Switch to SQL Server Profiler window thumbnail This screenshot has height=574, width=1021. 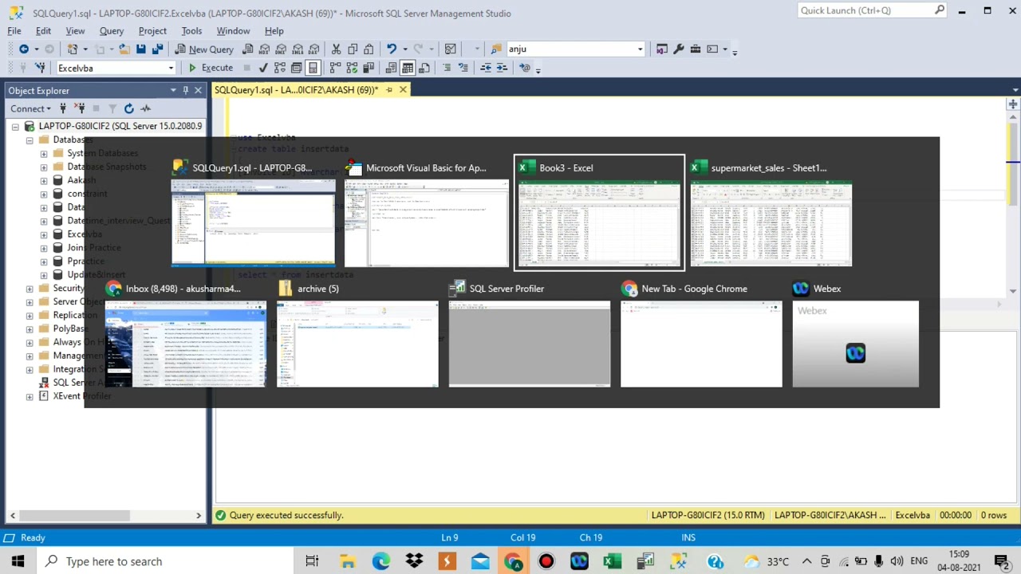tap(530, 333)
